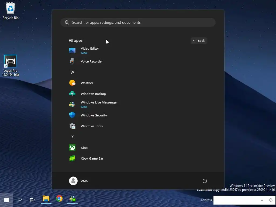Click the Windows Security text label

click(x=94, y=115)
